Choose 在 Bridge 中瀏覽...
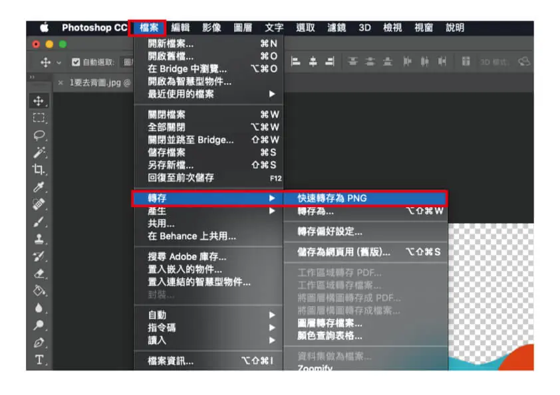This screenshot has width=560, height=395. tap(209, 69)
